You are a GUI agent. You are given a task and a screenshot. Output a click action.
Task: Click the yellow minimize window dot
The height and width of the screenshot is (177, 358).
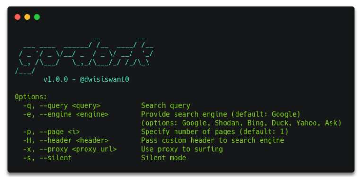[27, 17]
